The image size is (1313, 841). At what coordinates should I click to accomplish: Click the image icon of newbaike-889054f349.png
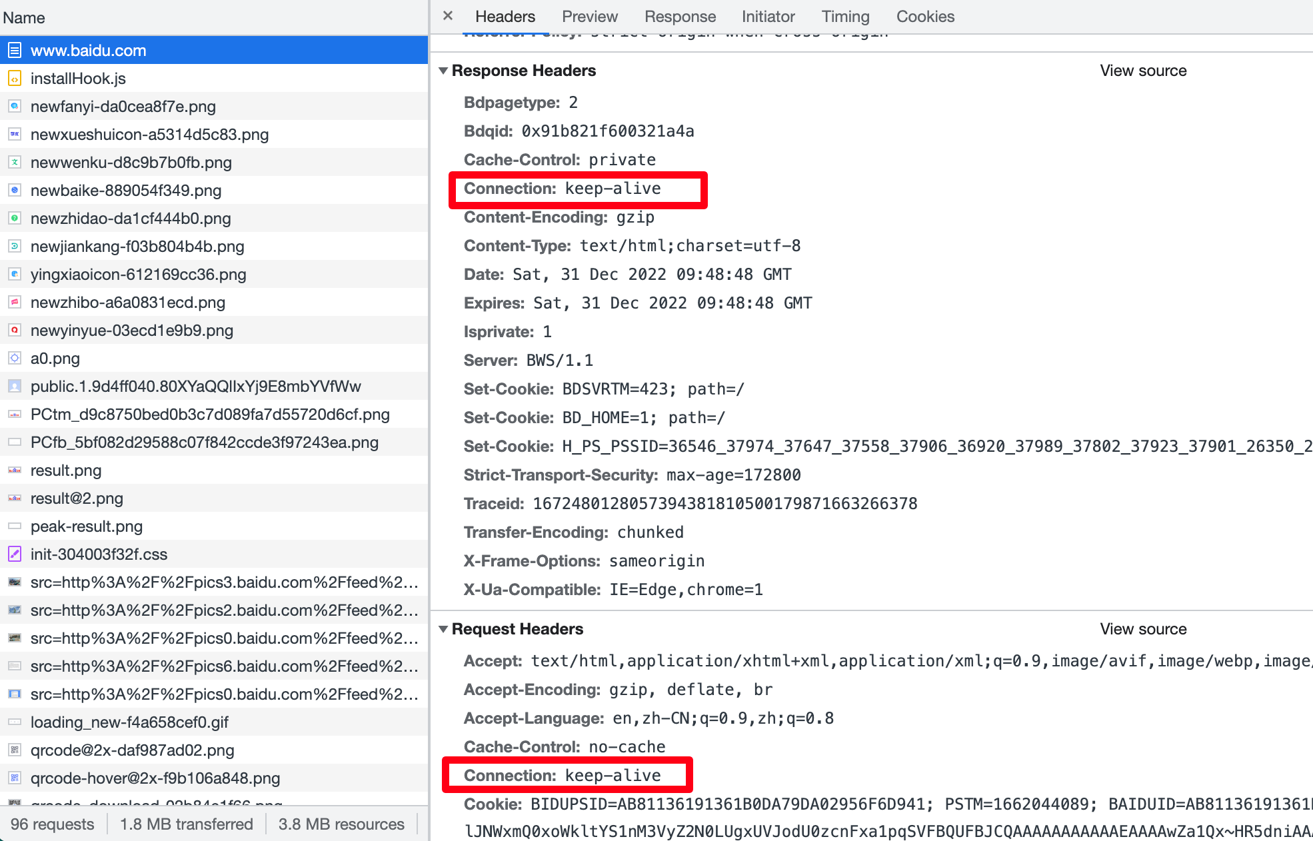point(15,191)
